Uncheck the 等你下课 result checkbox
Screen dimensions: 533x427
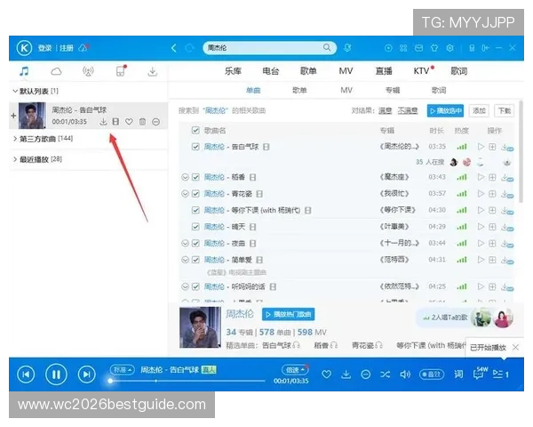pyautogui.click(x=195, y=210)
